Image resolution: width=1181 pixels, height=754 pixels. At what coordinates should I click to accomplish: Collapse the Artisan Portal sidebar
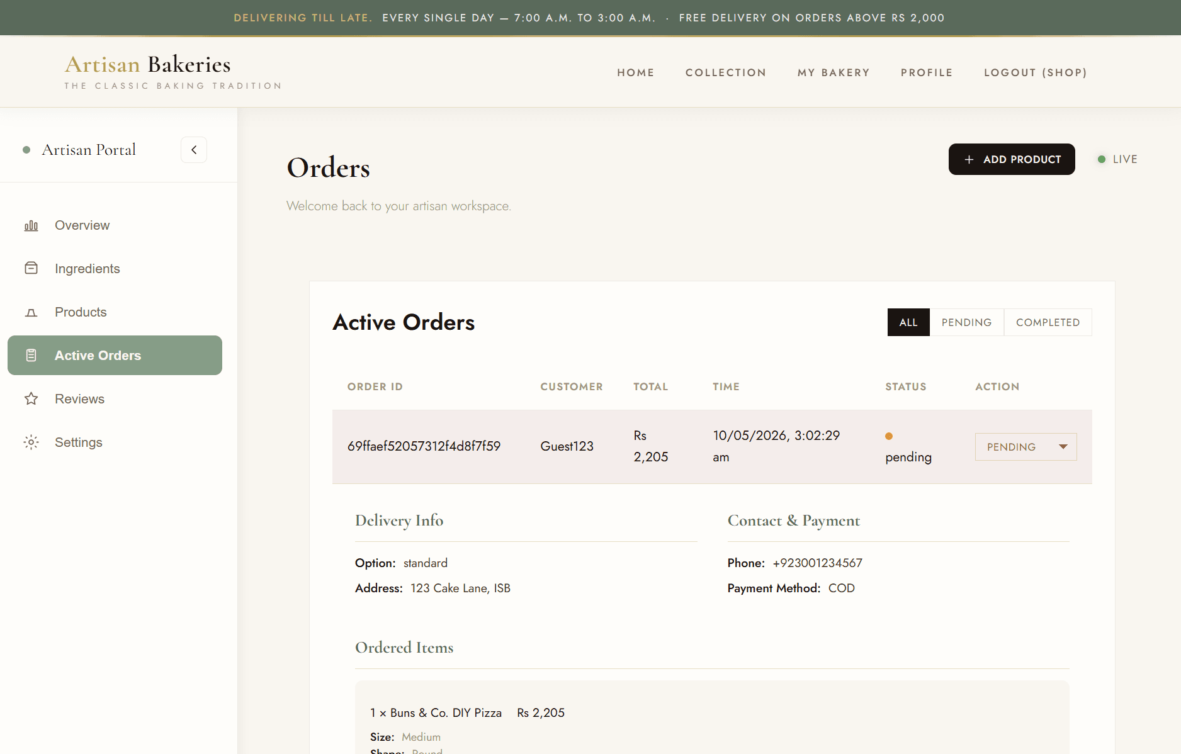(194, 150)
